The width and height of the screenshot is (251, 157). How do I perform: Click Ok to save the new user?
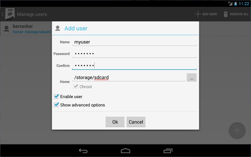tap(115, 122)
